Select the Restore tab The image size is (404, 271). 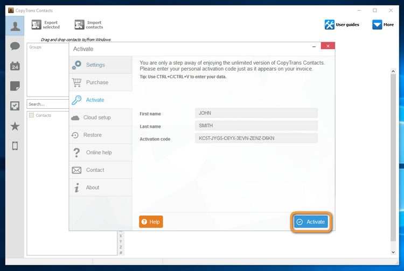(101, 135)
